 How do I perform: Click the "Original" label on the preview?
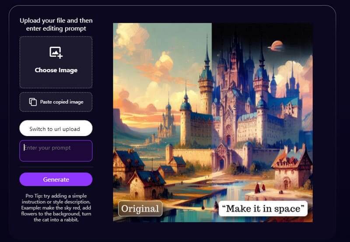pyautogui.click(x=140, y=208)
